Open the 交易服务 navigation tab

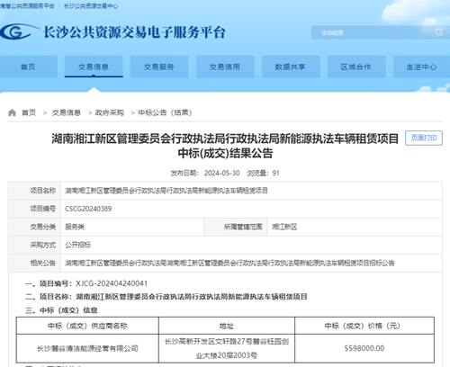click(159, 67)
